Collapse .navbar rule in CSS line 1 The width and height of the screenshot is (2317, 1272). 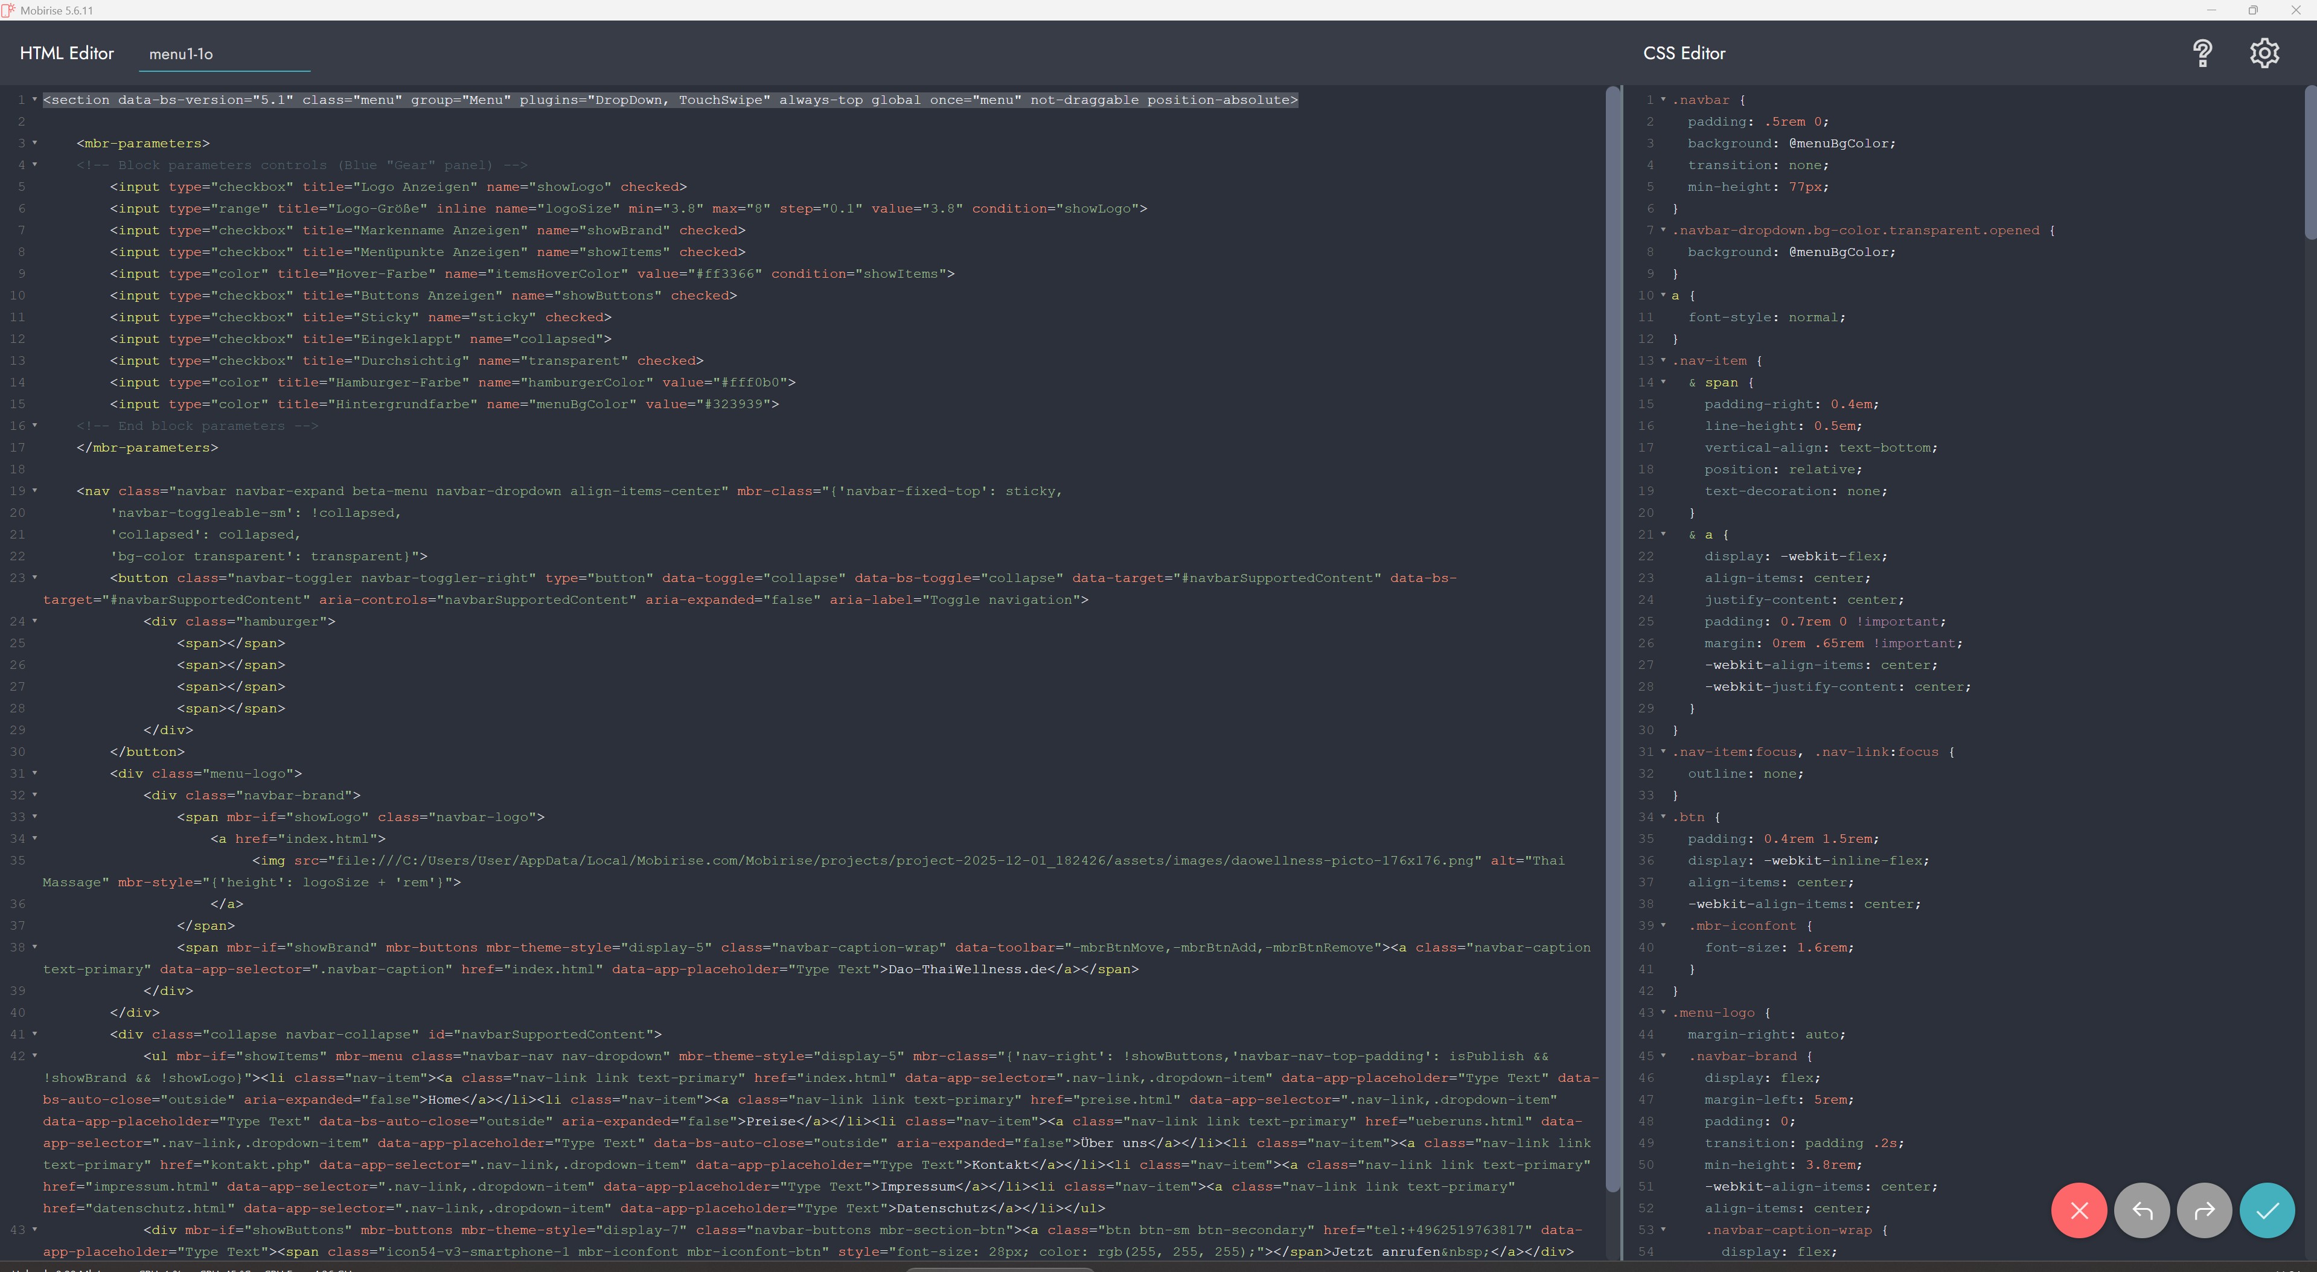coord(1663,100)
